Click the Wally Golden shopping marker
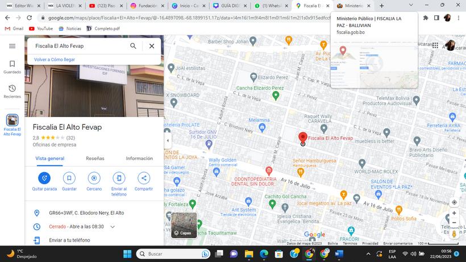 (x=217, y=172)
